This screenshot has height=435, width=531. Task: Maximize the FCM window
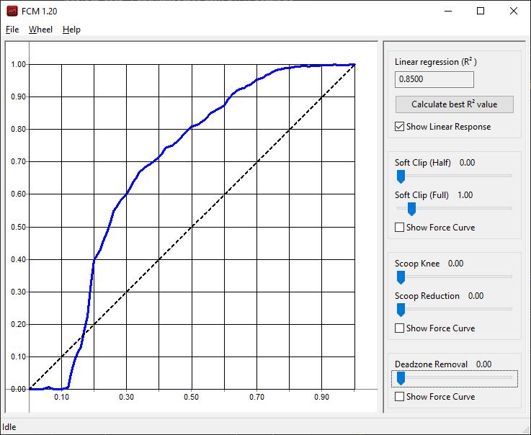tap(480, 12)
